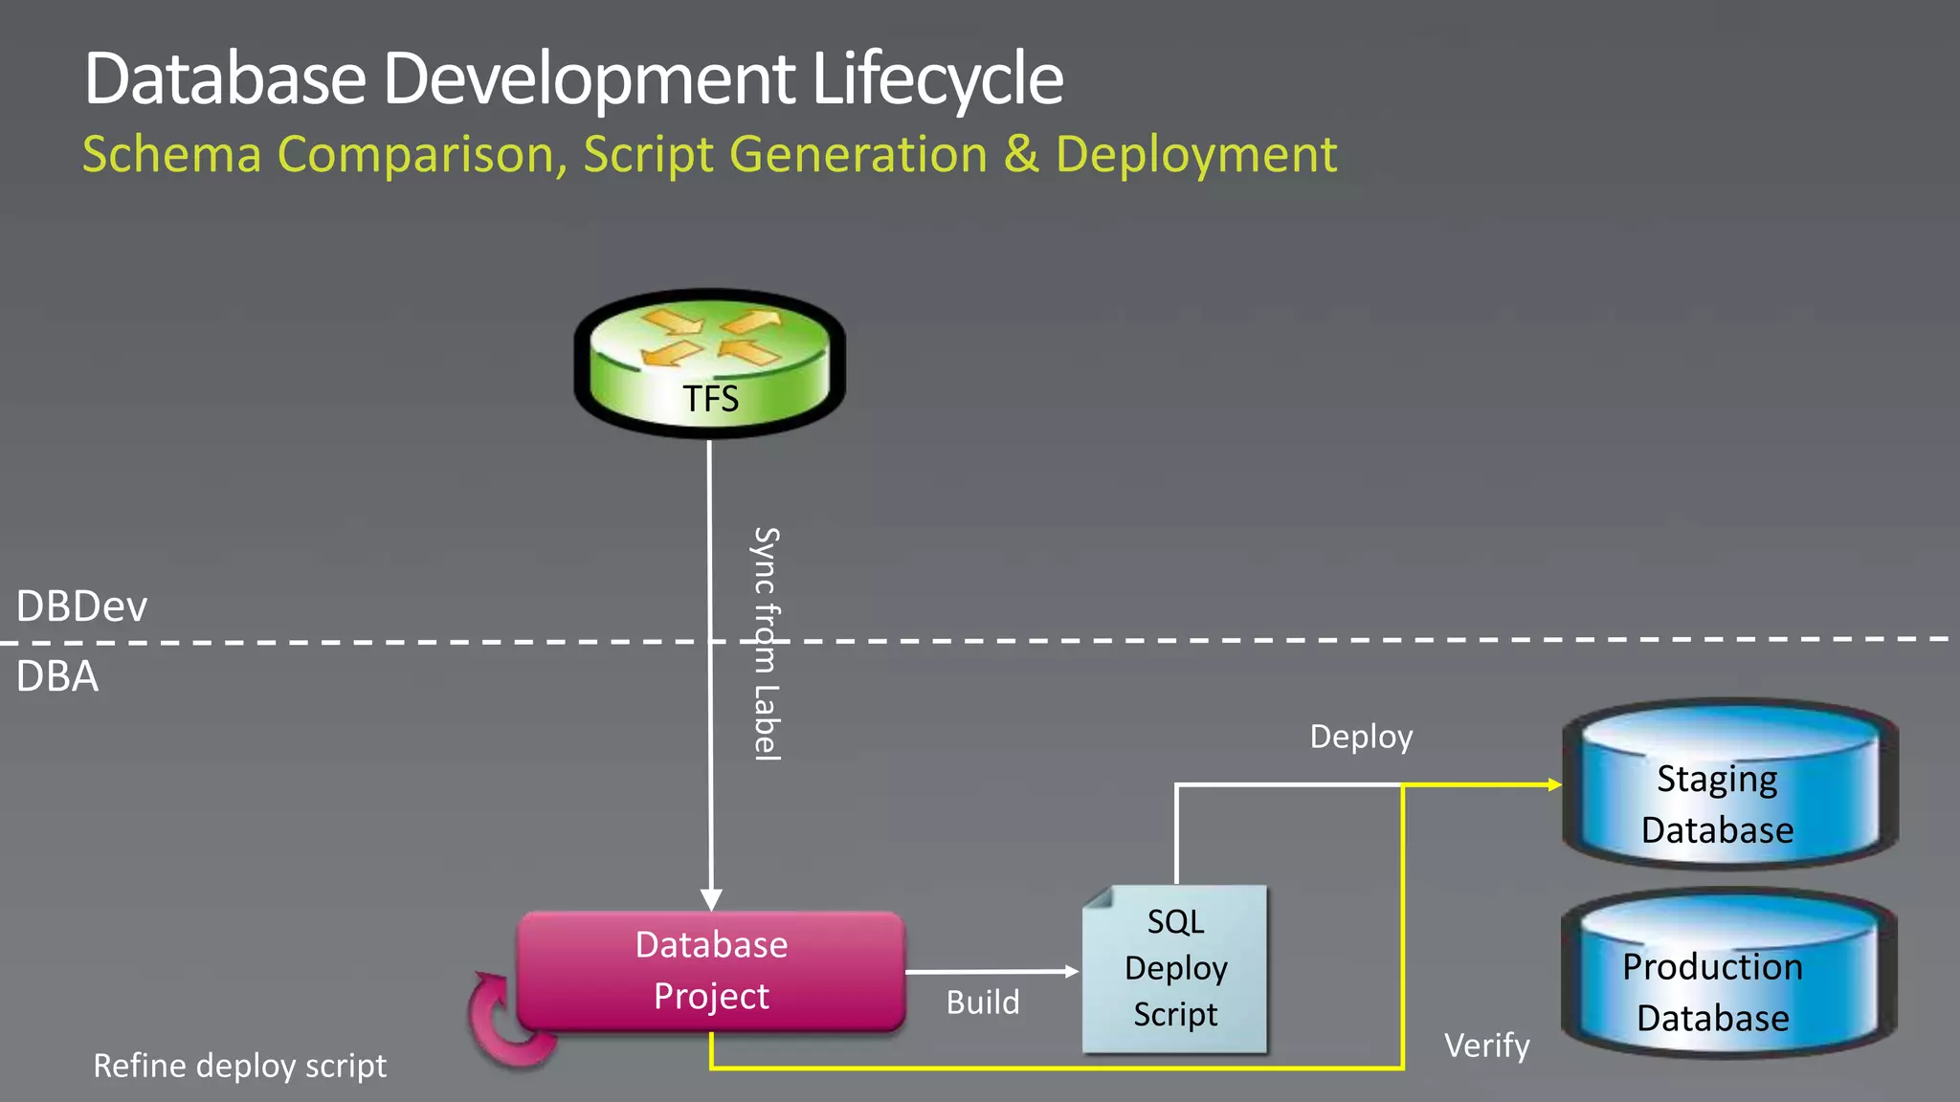Click the "Deploy" label
This screenshot has height=1102, width=1960.
[1361, 737]
